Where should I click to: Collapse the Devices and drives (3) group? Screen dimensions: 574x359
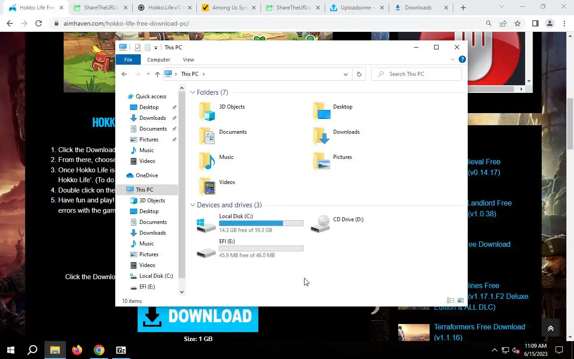pos(192,205)
